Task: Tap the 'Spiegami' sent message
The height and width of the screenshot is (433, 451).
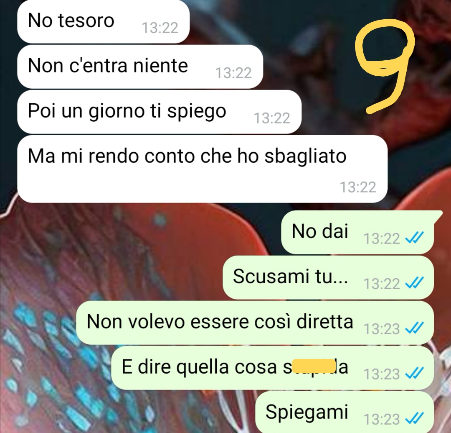Action: click(345, 412)
